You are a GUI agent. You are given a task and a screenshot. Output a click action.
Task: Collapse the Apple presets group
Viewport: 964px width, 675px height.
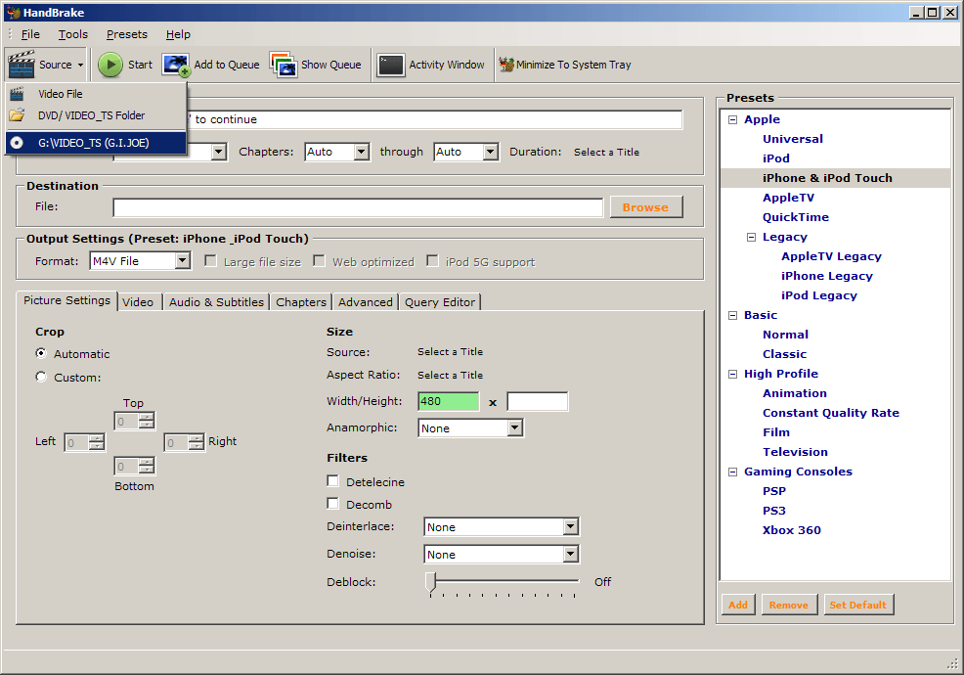[x=733, y=119]
